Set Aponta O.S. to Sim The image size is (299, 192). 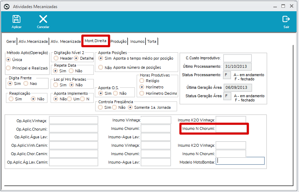coord(100,93)
